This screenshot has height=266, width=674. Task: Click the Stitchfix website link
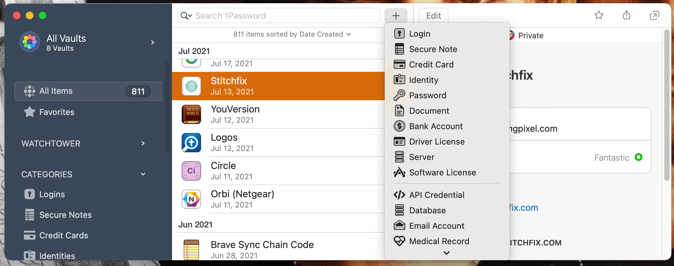click(x=524, y=208)
